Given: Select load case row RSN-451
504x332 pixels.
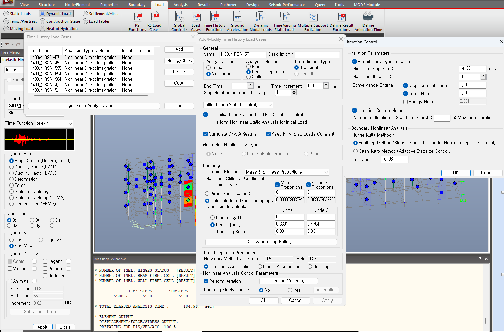Looking at the screenshot, I should pos(91,63).
